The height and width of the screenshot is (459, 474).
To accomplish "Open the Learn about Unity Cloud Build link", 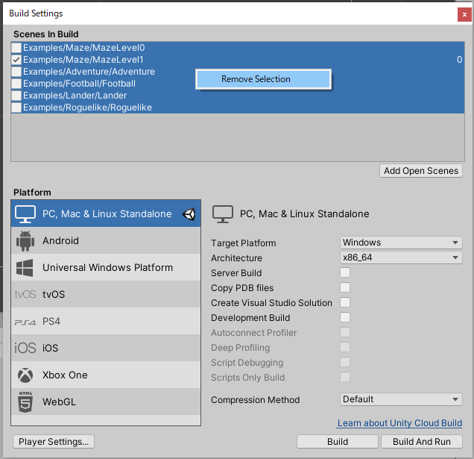I will tap(399, 423).
